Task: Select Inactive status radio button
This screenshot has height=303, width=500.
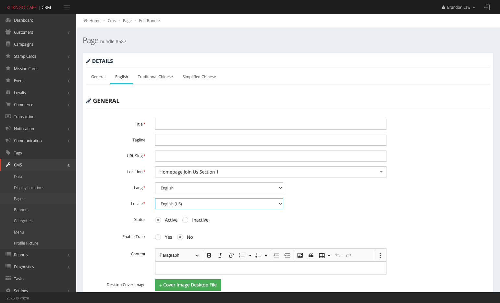Action: [185, 220]
